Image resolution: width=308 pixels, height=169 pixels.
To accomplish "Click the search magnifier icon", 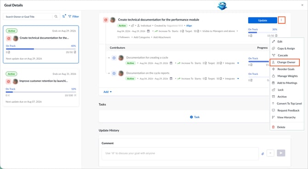I will (x=56, y=17).
